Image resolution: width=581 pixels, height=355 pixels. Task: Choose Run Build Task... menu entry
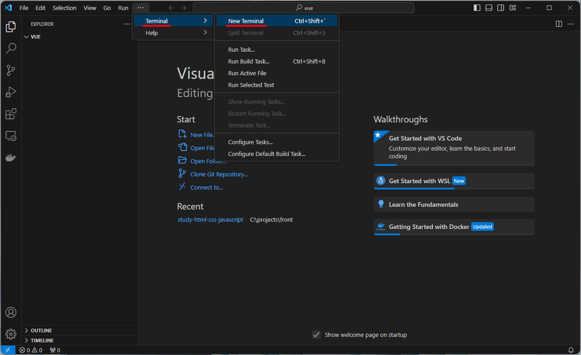[277, 61]
